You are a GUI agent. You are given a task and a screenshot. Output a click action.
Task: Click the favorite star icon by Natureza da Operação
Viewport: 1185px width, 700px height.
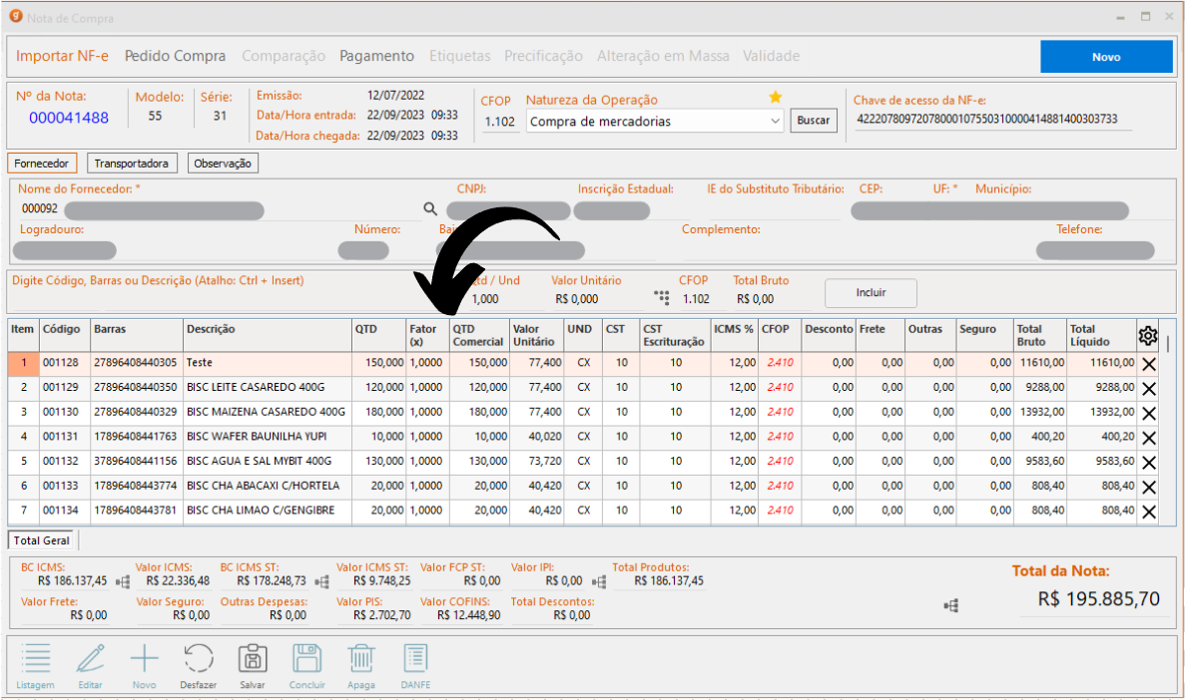click(776, 97)
